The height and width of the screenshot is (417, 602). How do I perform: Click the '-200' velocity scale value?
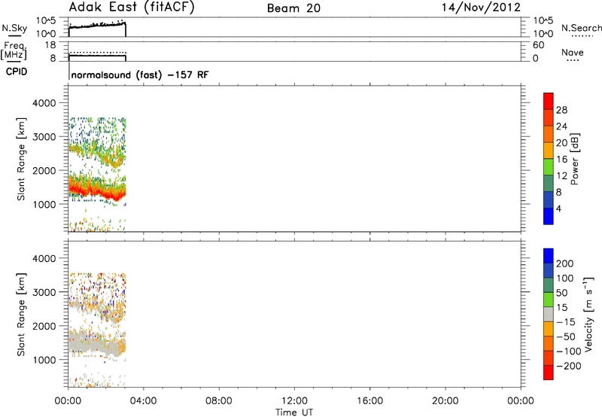569,366
